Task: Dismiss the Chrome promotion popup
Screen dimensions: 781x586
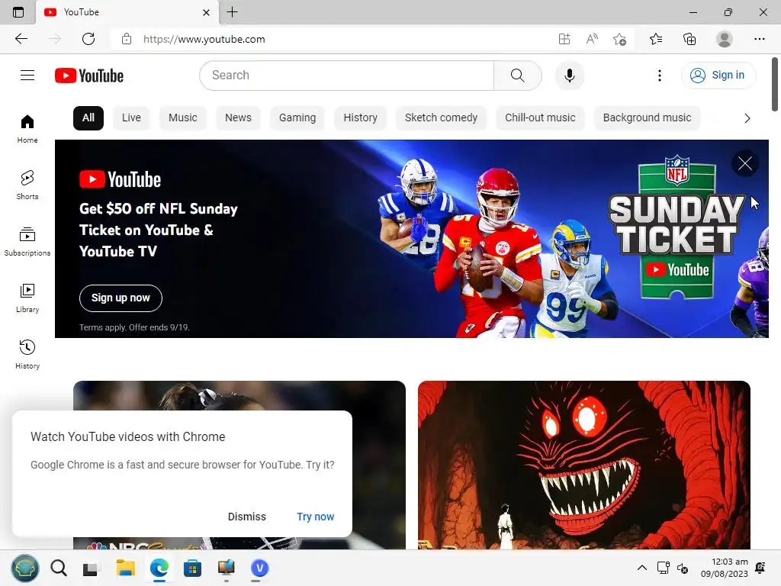Action: coord(246,517)
